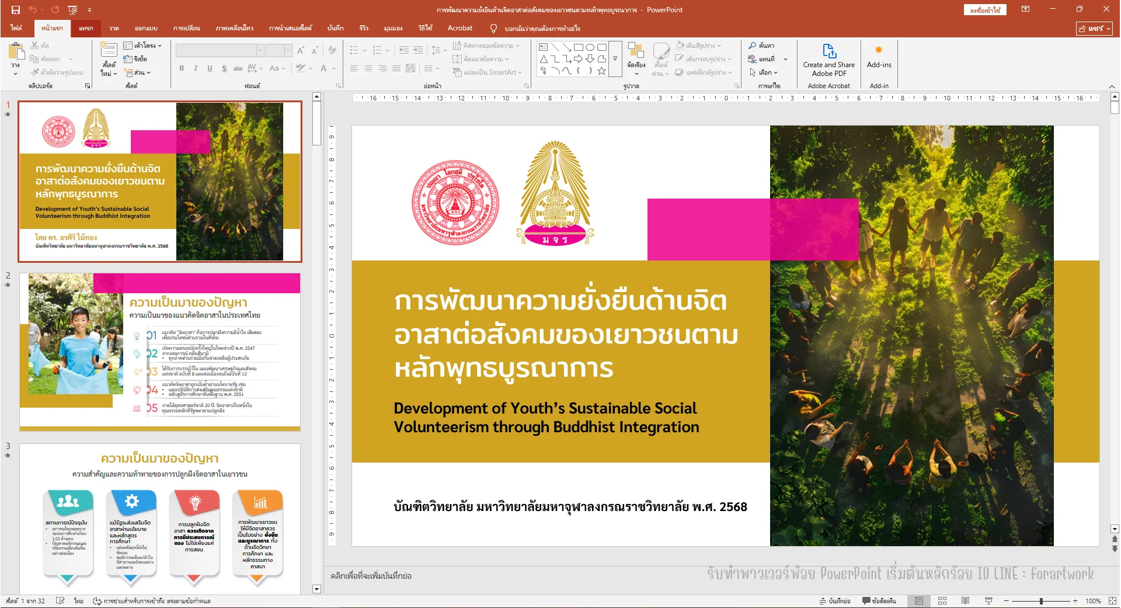1121x608 pixels.
Task: Click the Format Painter brush icon
Action: coord(34,72)
